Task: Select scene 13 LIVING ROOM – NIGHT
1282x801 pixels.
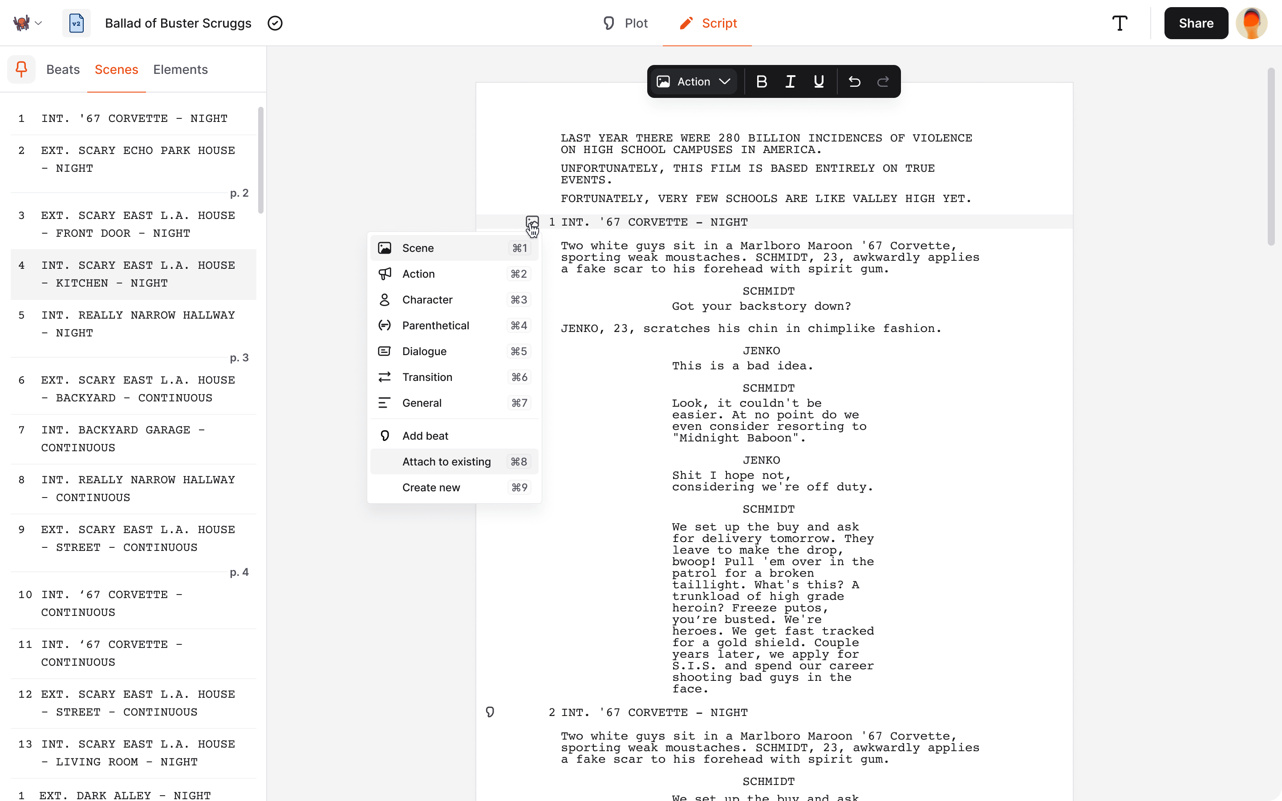Action: (x=134, y=753)
